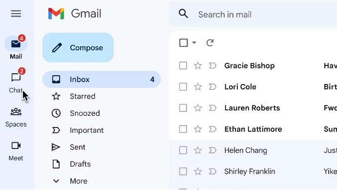Open the select-all dropdown arrow
This screenshot has width=337, height=191.
click(x=194, y=42)
